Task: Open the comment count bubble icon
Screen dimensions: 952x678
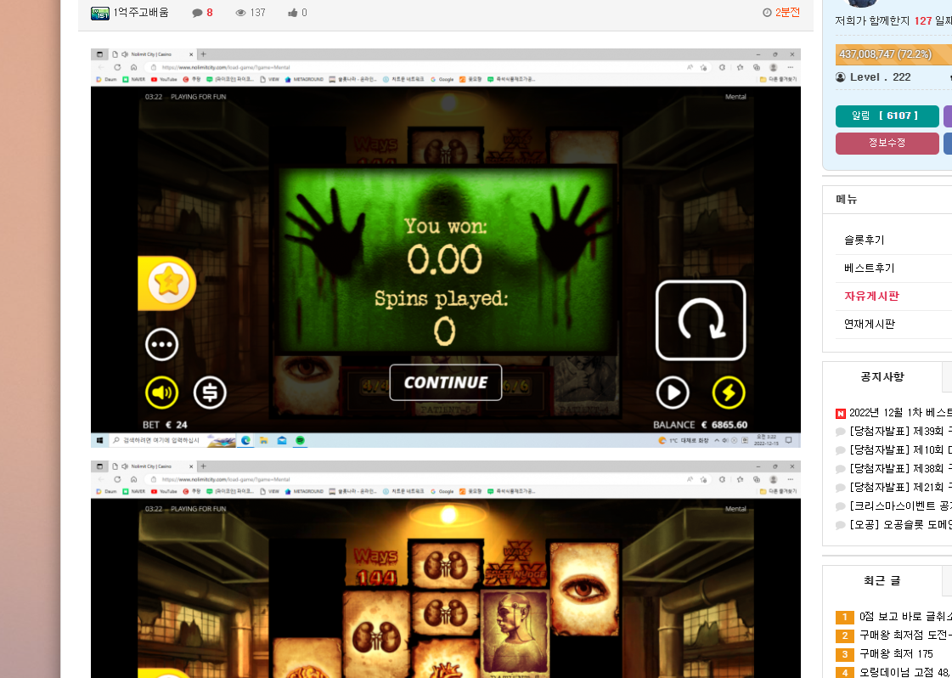Action: 197,13
